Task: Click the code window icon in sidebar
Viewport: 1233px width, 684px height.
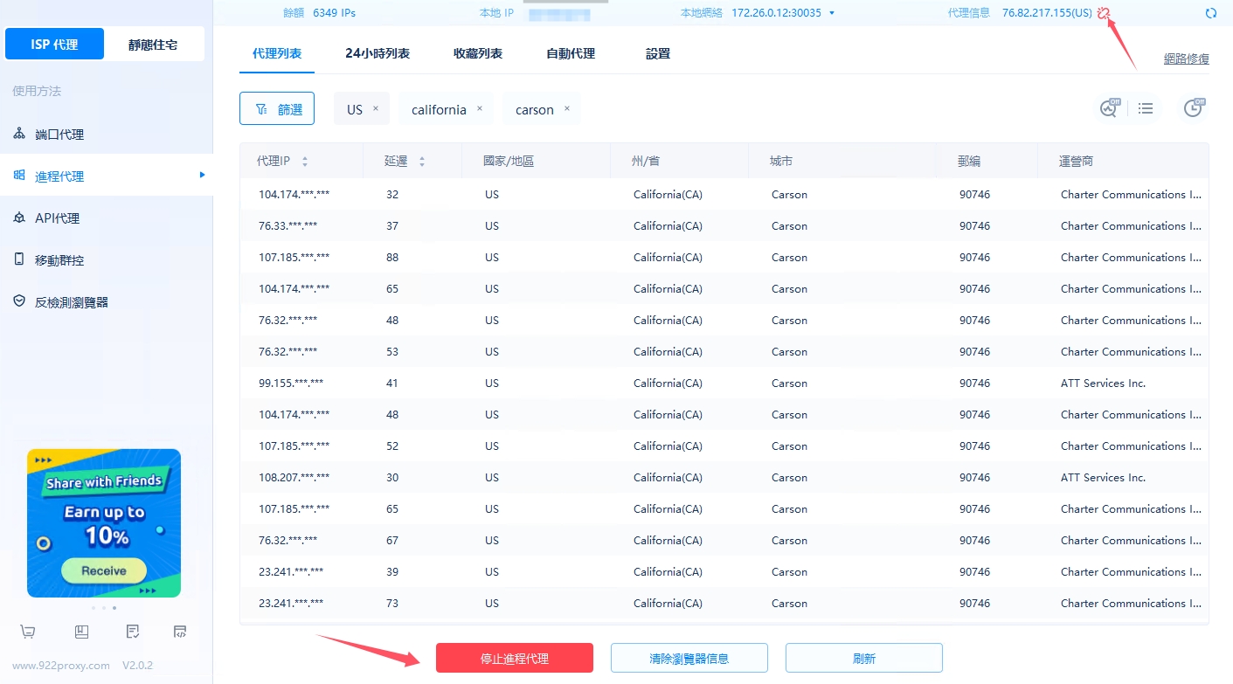Action: point(180,632)
